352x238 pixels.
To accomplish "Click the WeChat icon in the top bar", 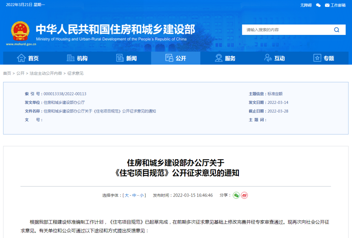I will (318, 5).
